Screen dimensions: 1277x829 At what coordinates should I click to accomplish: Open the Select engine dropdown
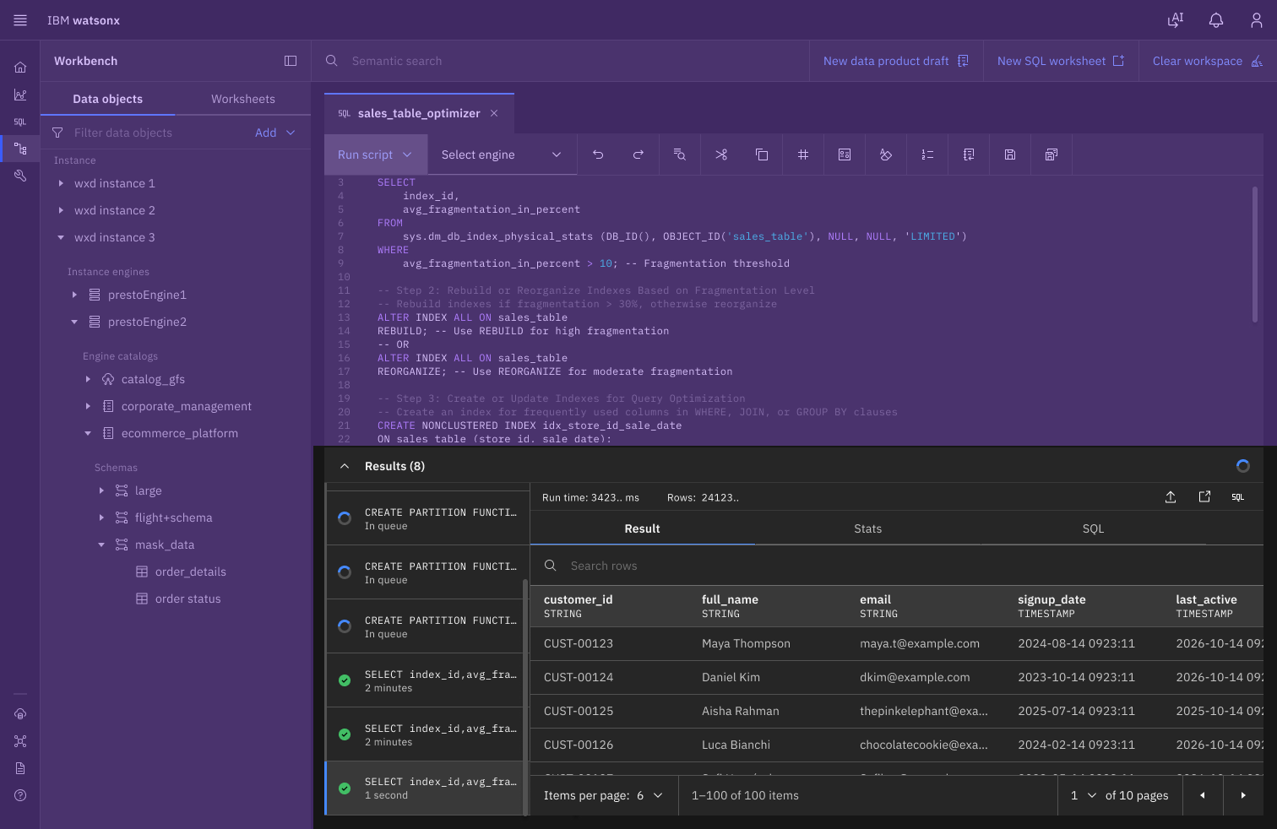(502, 154)
